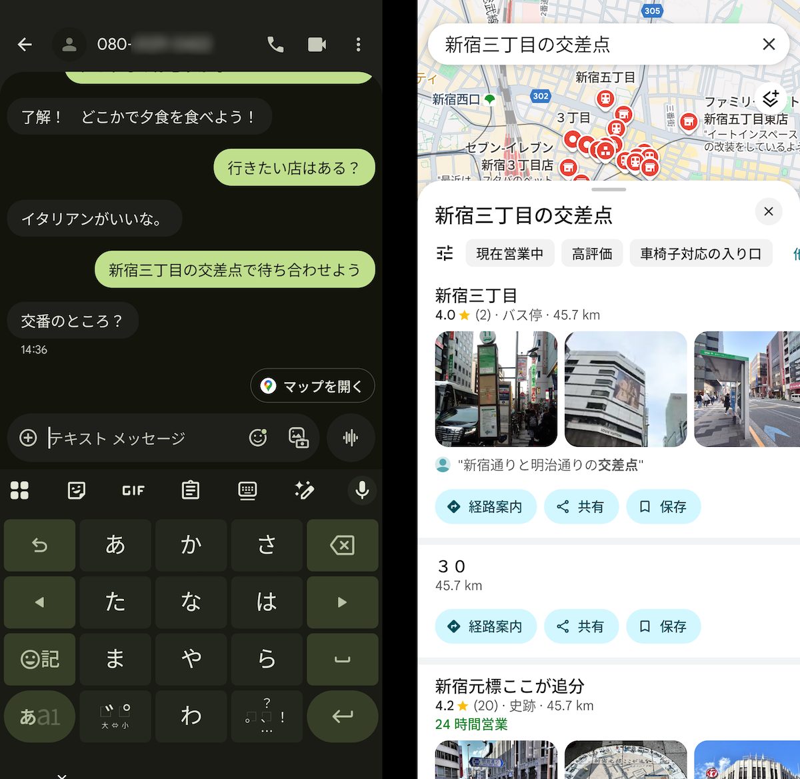Open the gallery attachment icon
The image size is (800, 779).
298,438
